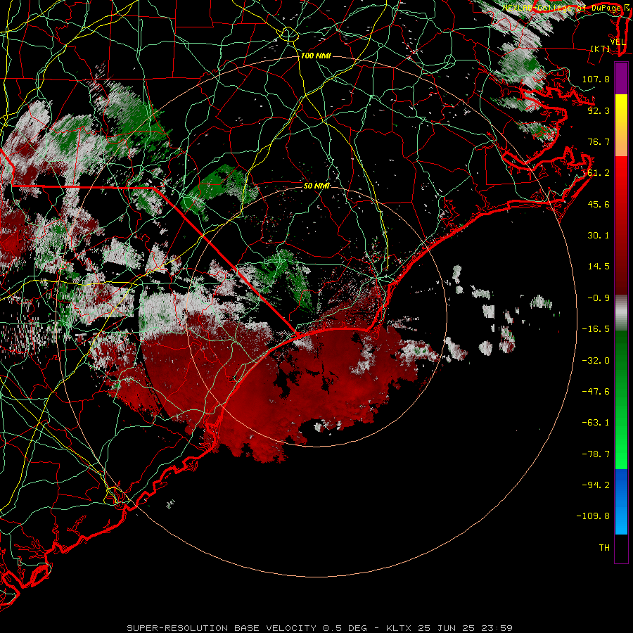The width and height of the screenshot is (633, 633).
Task: Click the KLTX 25 JUN 25 23:59 timestamp
Action: [449, 628]
